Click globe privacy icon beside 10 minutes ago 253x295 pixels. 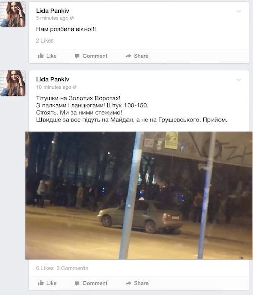(x=75, y=87)
